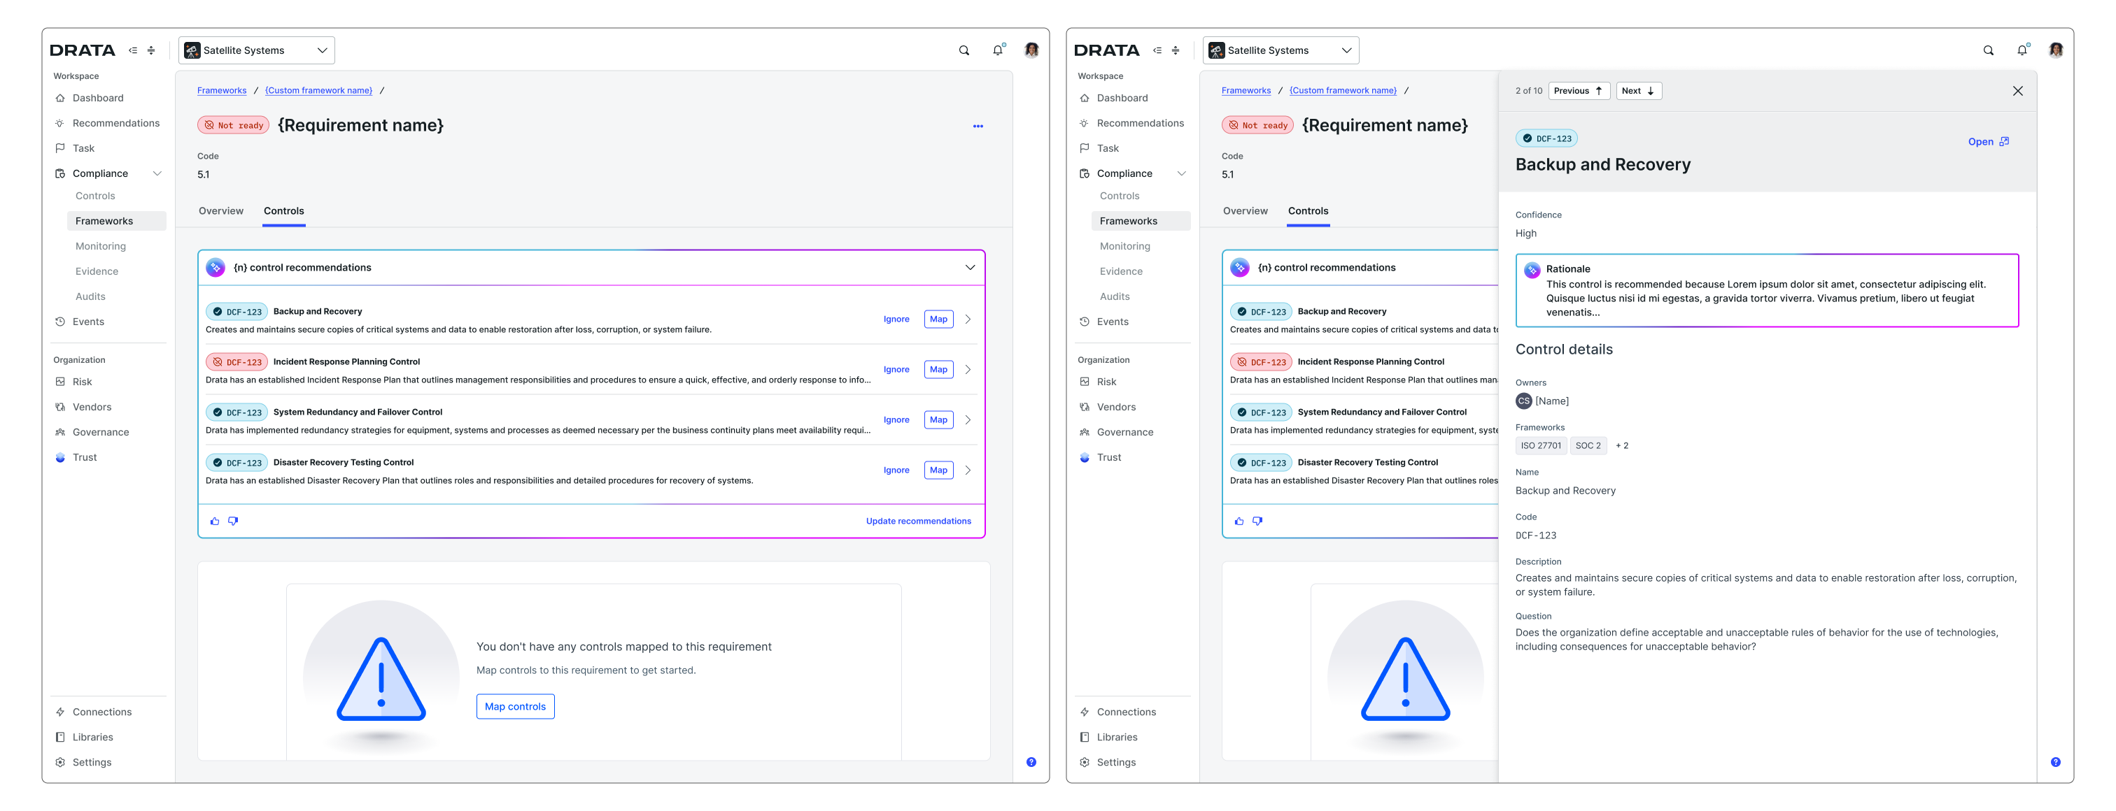2116x811 pixels.
Task: Open user avatar menu in left window
Action: [x=1031, y=50]
